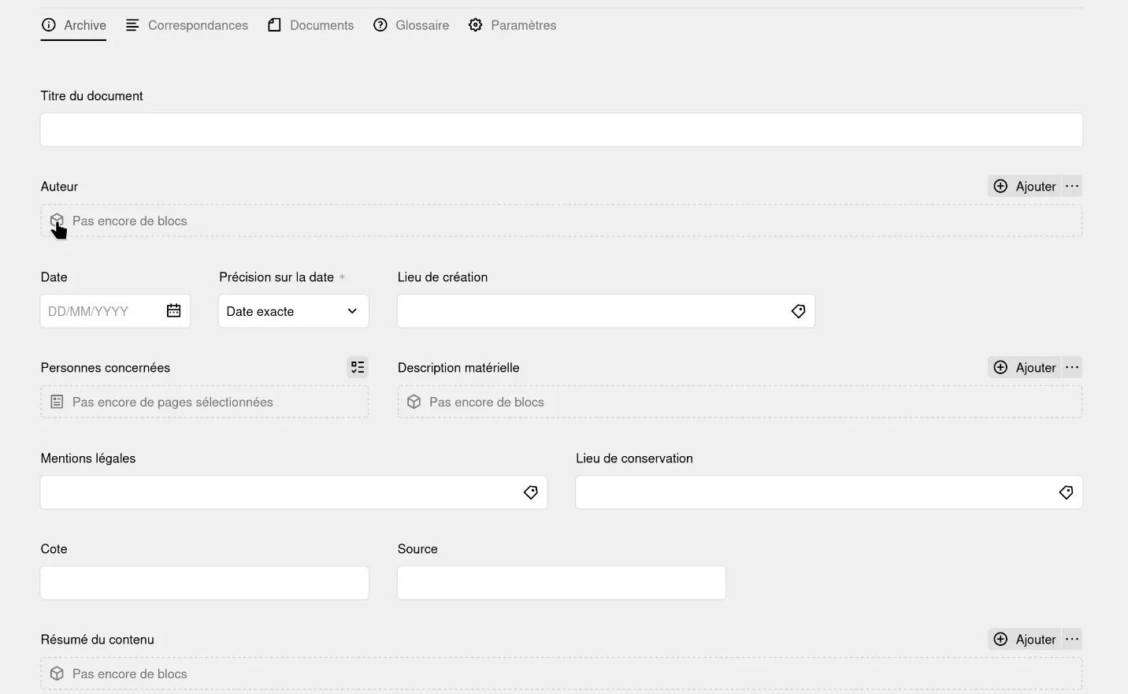Click Ajouter for Résumé du contenu
1128x694 pixels.
[1026, 639]
